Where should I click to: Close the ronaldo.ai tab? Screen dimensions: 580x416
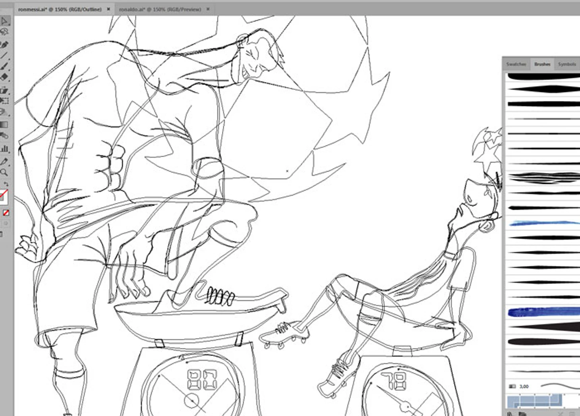tap(208, 9)
